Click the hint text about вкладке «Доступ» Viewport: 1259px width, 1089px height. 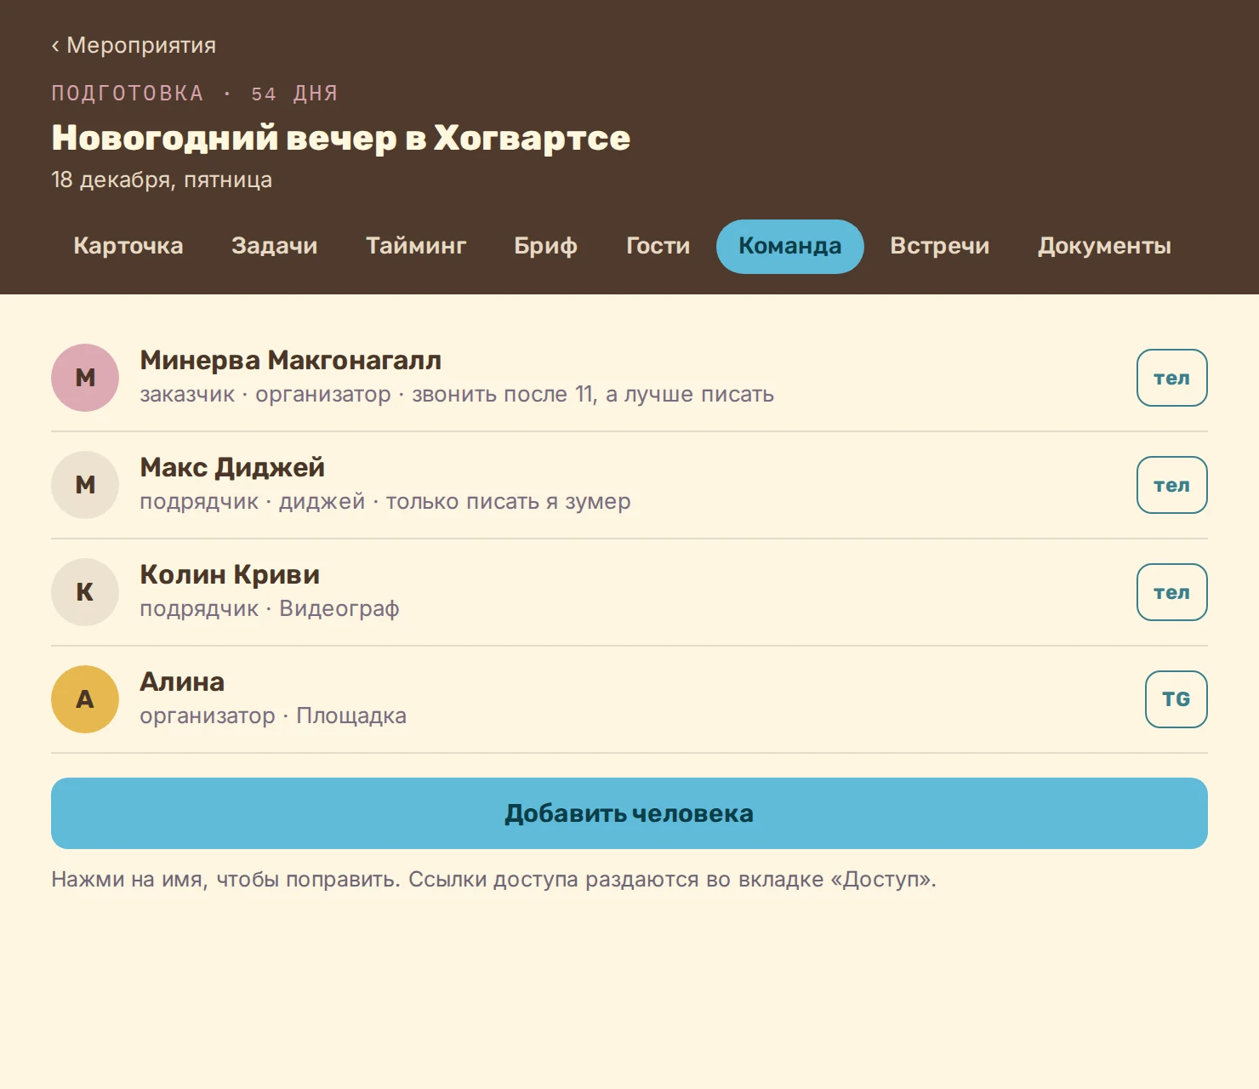tap(493, 879)
